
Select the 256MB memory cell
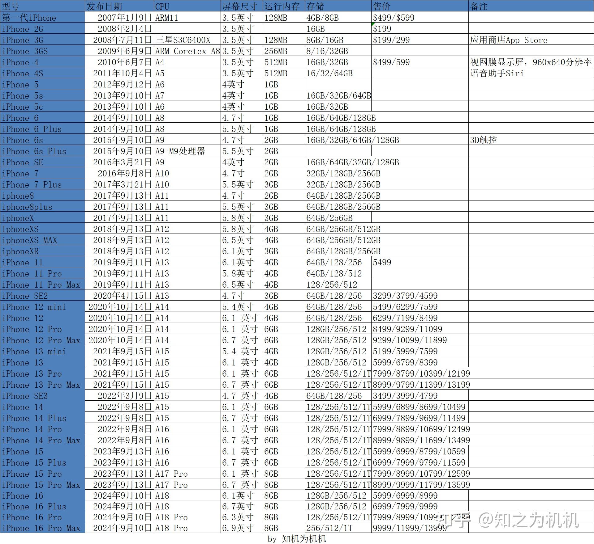point(284,51)
